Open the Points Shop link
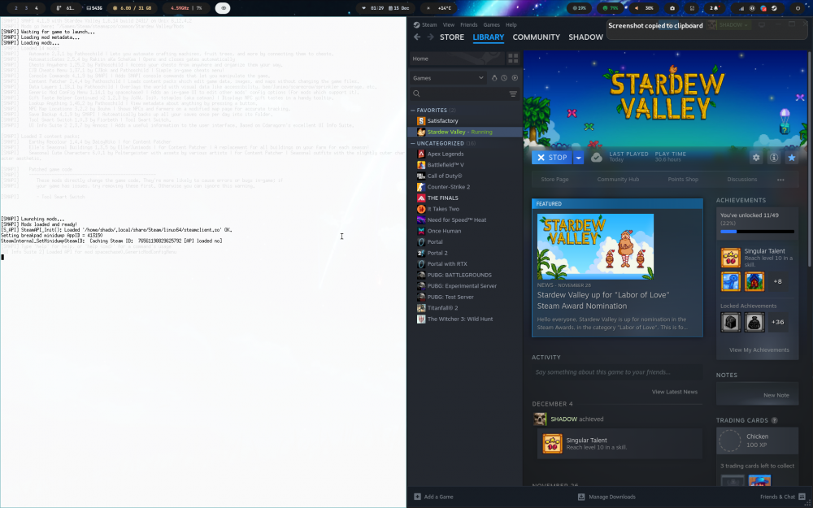813x508 pixels. click(x=683, y=180)
